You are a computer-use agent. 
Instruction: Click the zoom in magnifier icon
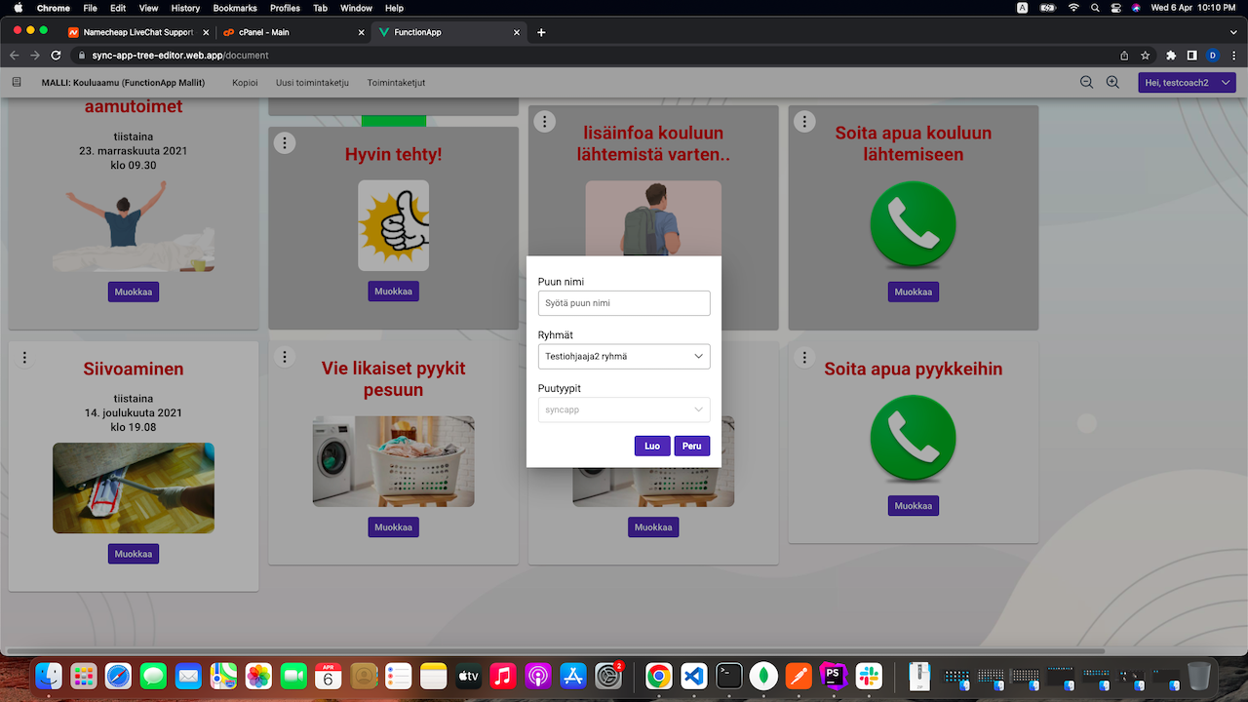tap(1112, 83)
